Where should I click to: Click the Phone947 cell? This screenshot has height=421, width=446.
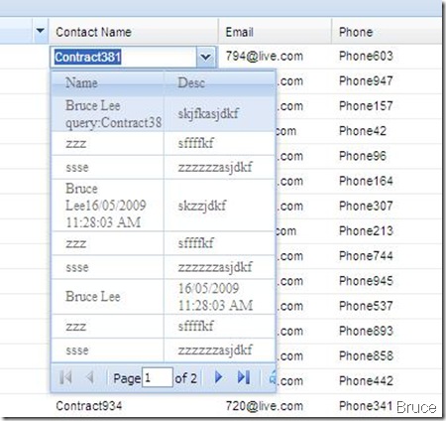[387, 81]
